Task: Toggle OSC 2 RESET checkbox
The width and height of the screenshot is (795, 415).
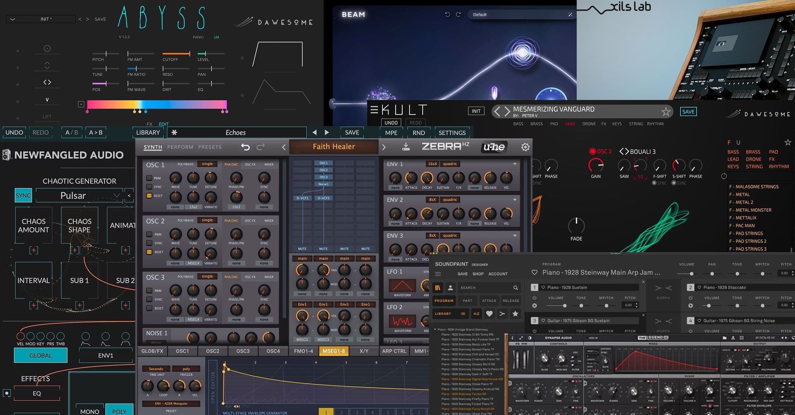Action: pos(149,252)
